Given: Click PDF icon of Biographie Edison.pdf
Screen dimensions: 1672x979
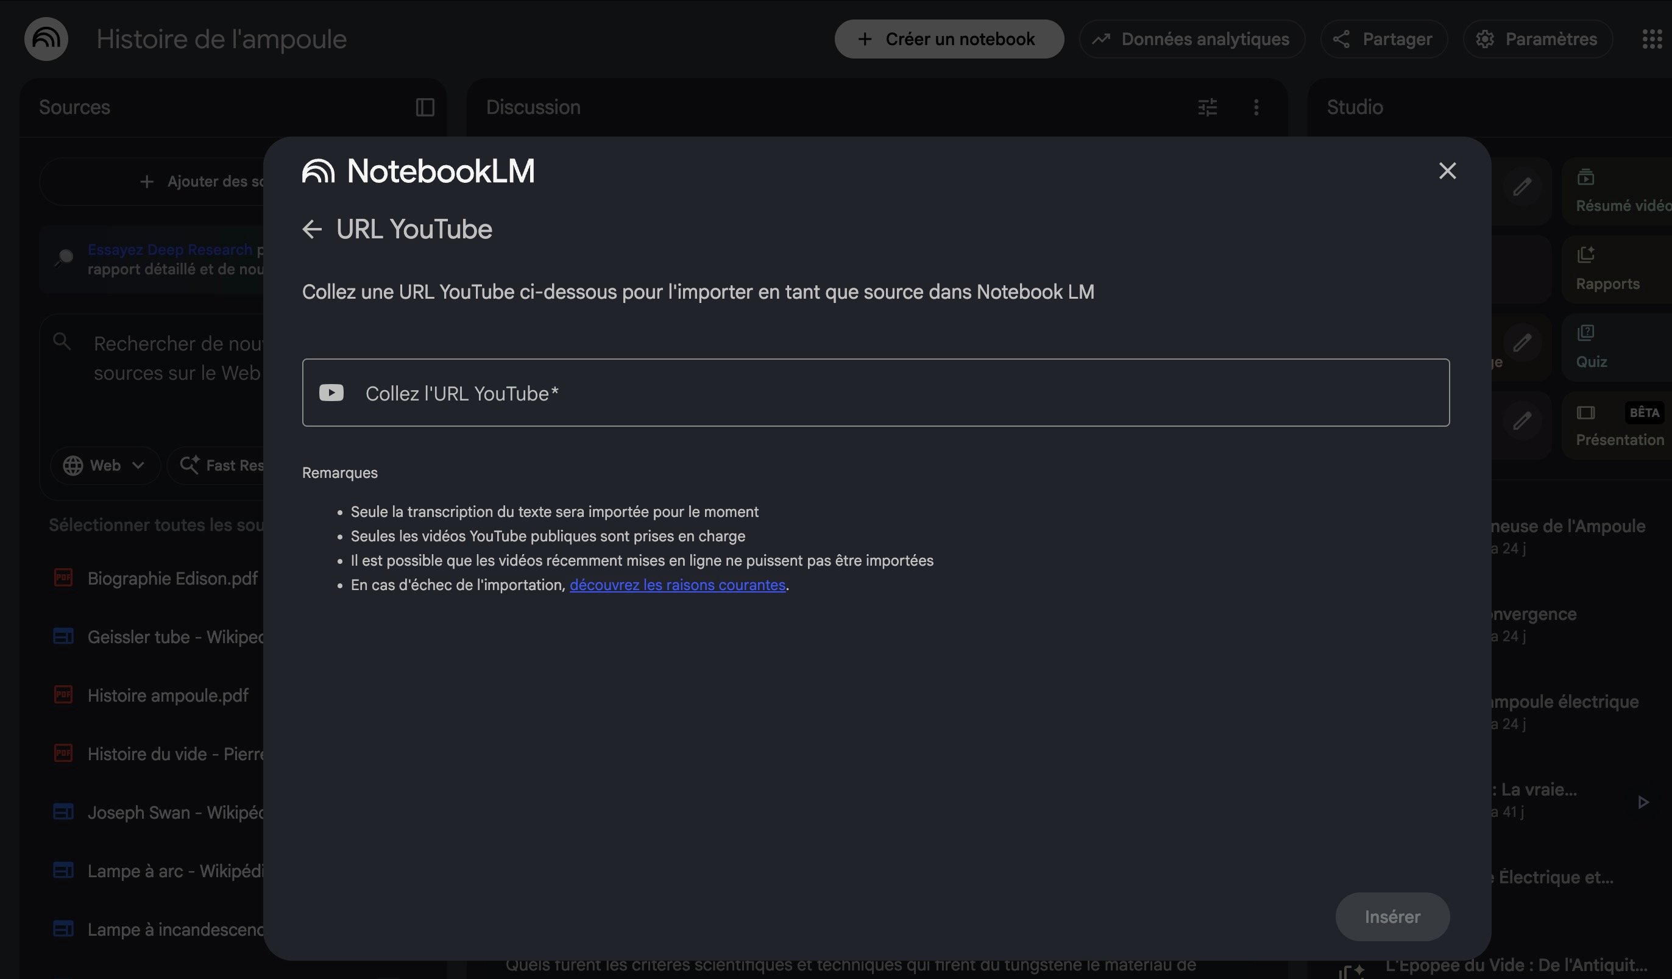Looking at the screenshot, I should pyautogui.click(x=63, y=577).
